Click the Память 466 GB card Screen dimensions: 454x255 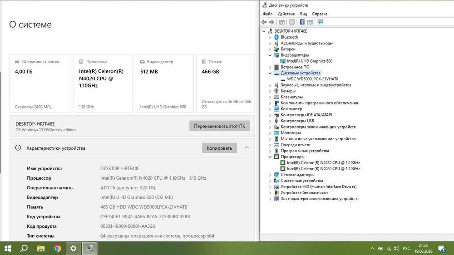click(226, 83)
